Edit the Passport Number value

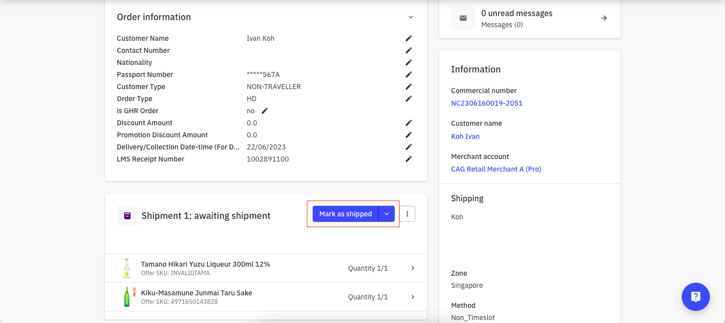(409, 74)
